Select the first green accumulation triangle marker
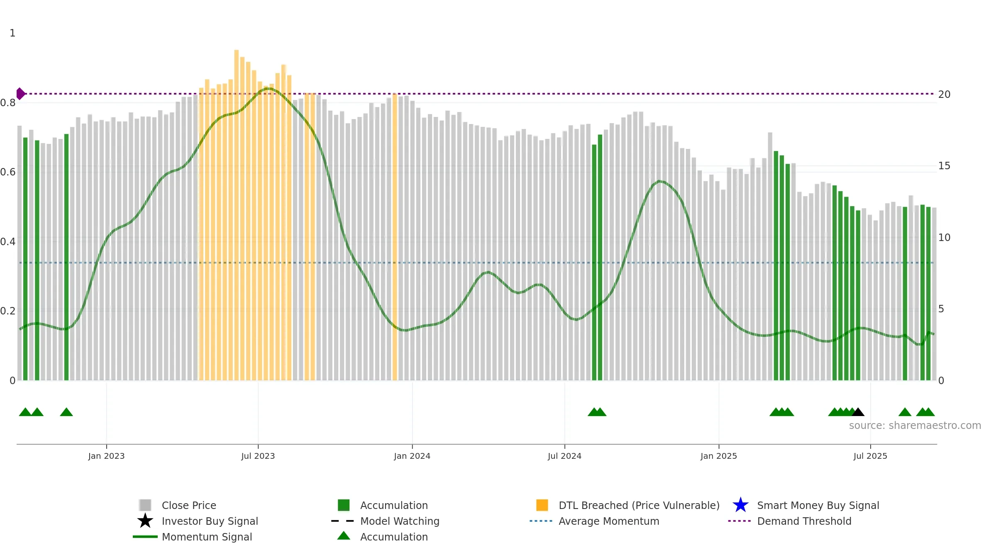Viewport: 996px width, 560px height. pyautogui.click(x=25, y=412)
